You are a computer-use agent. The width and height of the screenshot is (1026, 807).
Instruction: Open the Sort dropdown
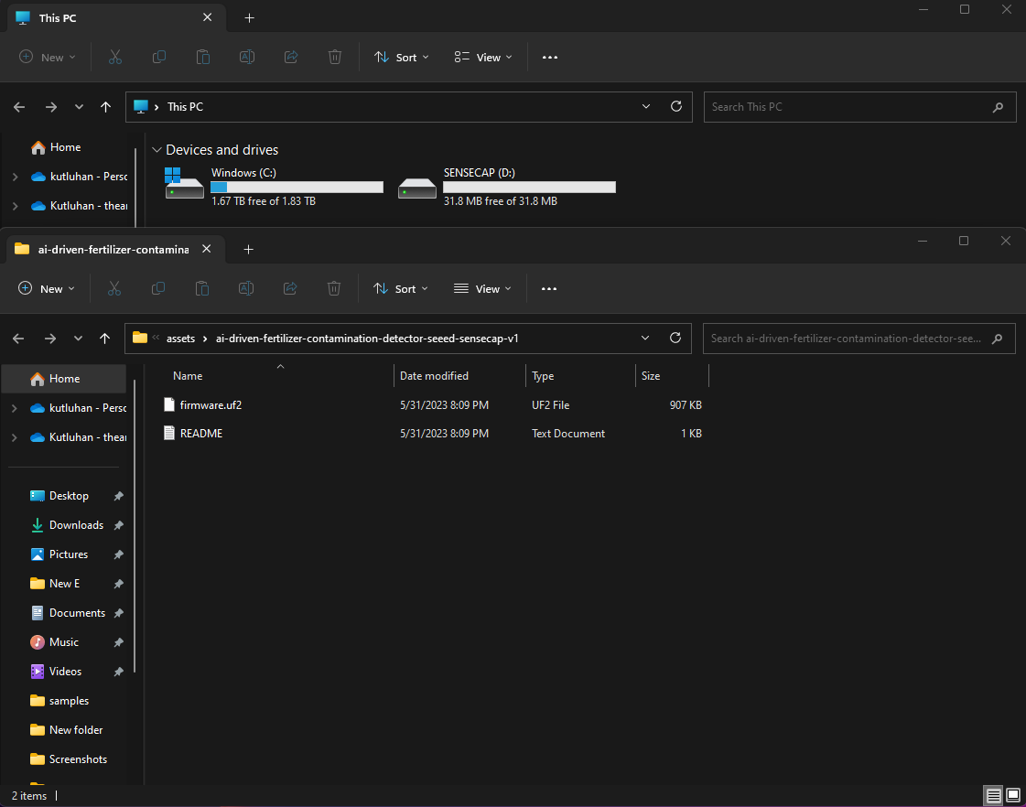click(x=400, y=288)
